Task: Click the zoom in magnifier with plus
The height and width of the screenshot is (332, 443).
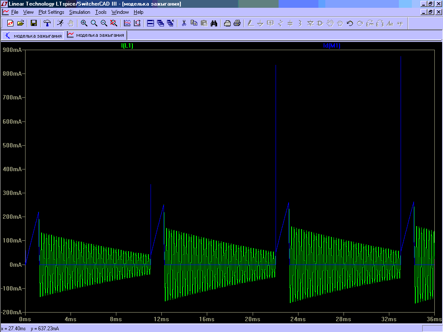Action: [x=84, y=23]
